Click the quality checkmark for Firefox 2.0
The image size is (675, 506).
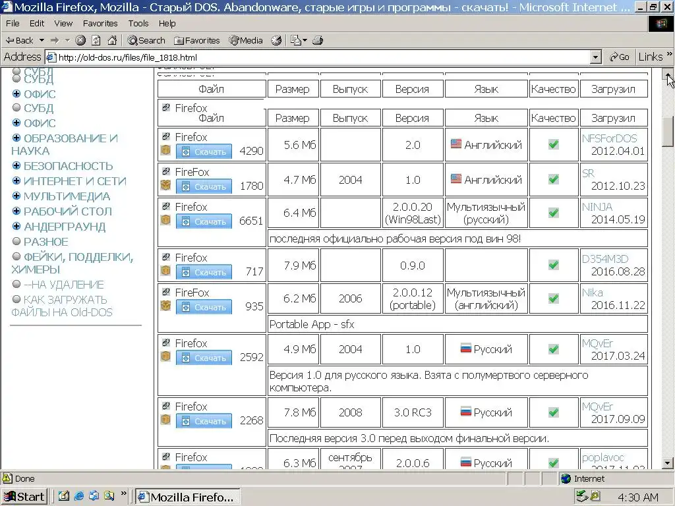point(554,144)
